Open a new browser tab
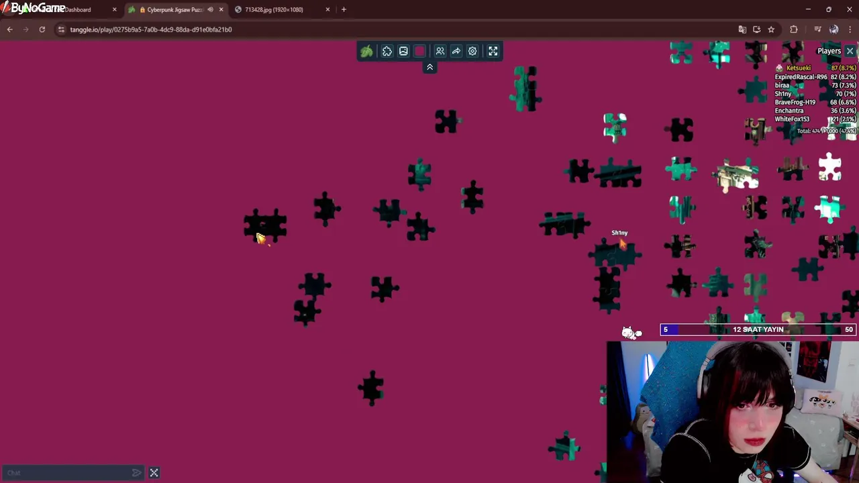Viewport: 859px width, 483px height. (x=344, y=9)
